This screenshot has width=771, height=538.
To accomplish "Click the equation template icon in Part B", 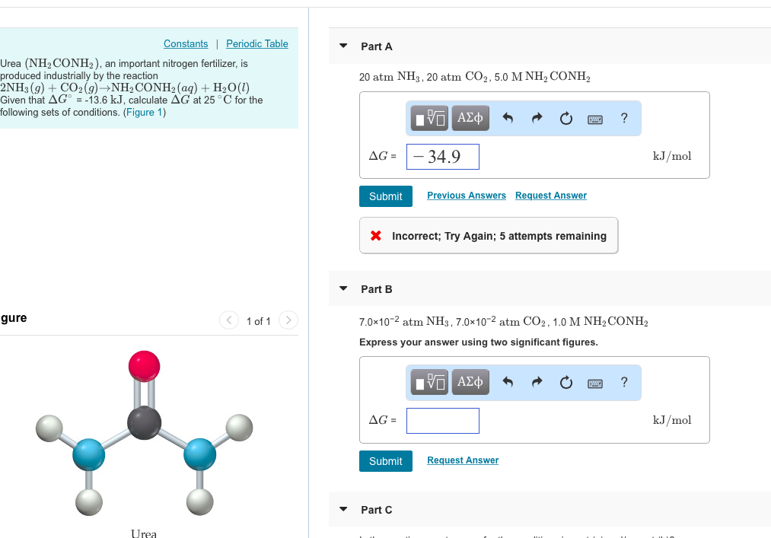I will pyautogui.click(x=428, y=382).
